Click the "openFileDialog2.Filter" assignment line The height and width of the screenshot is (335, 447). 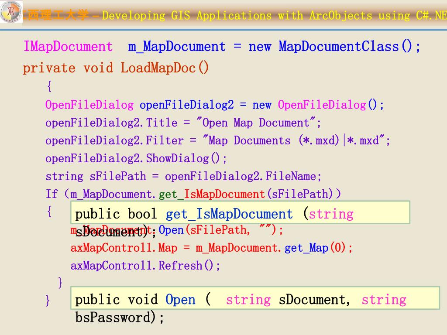(x=218, y=140)
